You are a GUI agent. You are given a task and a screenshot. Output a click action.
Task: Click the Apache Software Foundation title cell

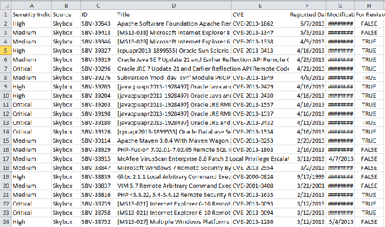(x=174, y=24)
